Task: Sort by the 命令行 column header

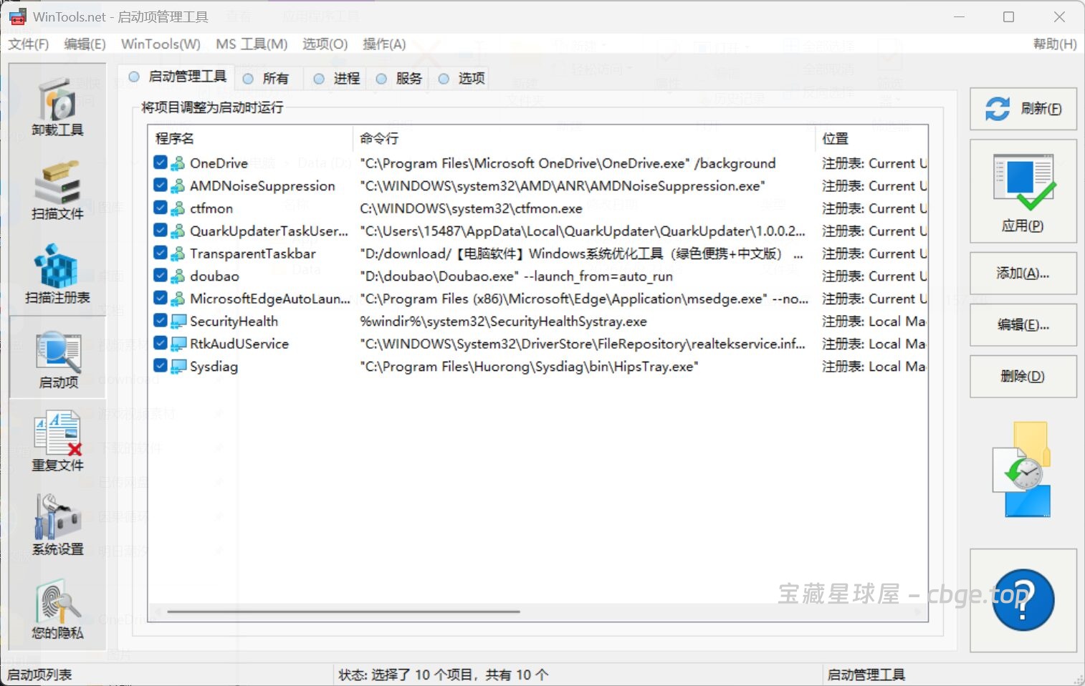Action: coord(583,138)
